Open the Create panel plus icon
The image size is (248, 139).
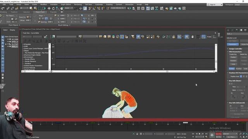(228, 30)
